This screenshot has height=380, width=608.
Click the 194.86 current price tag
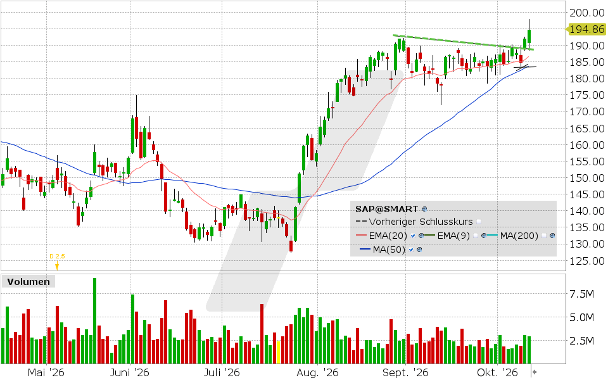tap(586, 30)
